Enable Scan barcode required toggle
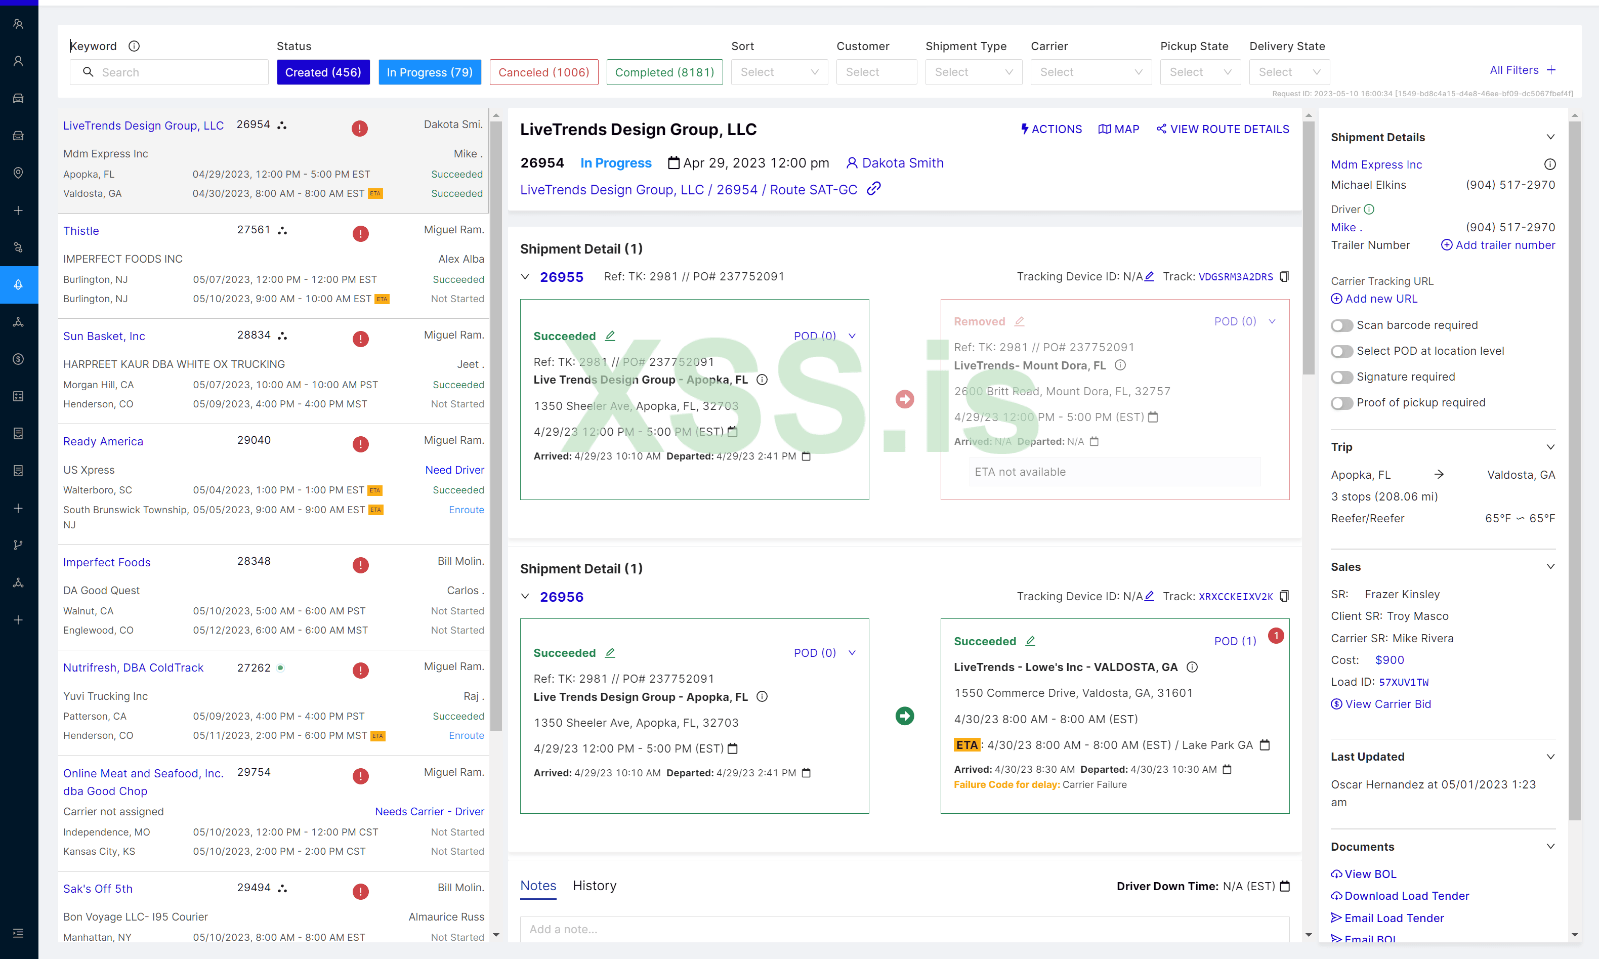 [x=1341, y=325]
